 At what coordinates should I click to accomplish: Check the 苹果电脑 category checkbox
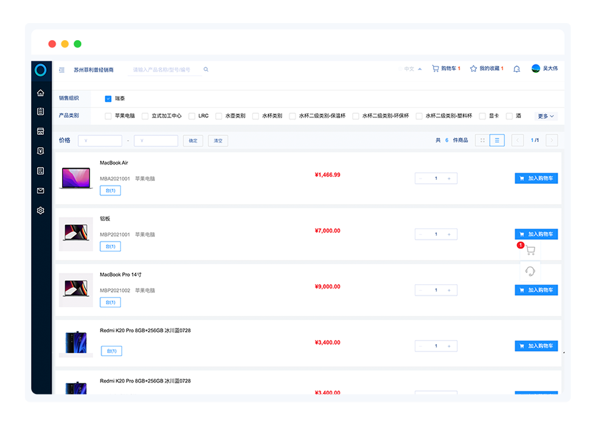point(108,116)
